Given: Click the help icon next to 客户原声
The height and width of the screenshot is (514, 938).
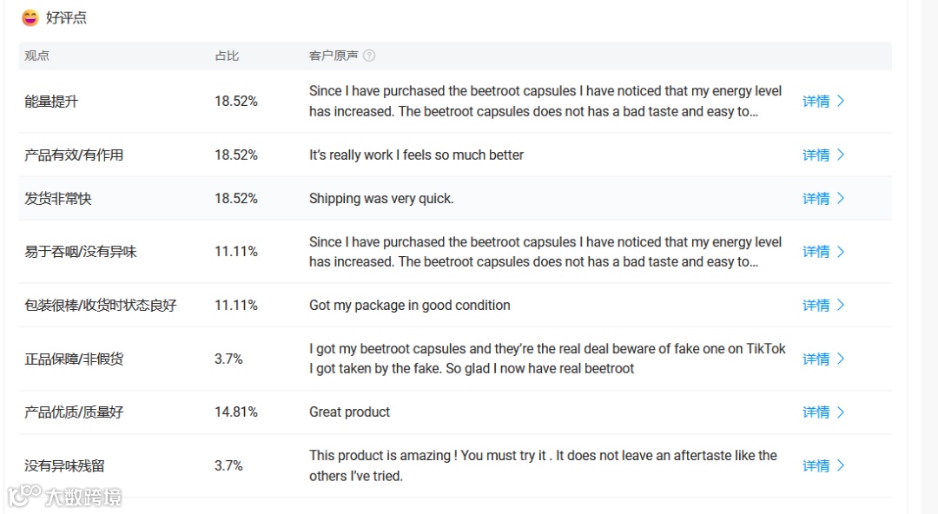Looking at the screenshot, I should (x=369, y=56).
